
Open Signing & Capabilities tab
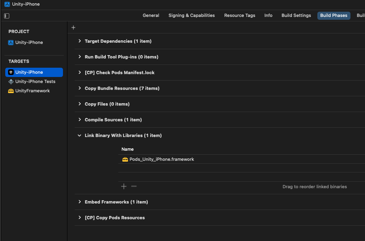pos(191,16)
